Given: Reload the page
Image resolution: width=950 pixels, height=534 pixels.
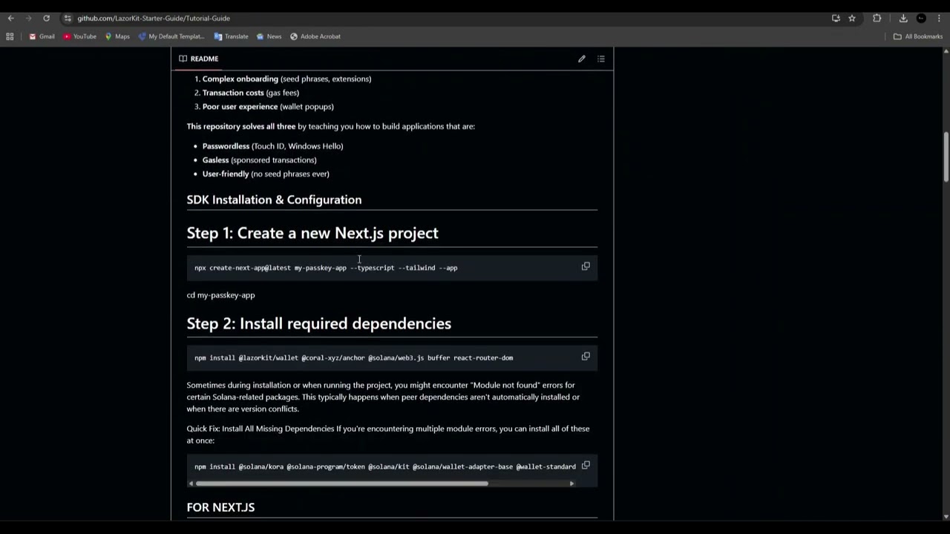Looking at the screenshot, I should coord(46,18).
